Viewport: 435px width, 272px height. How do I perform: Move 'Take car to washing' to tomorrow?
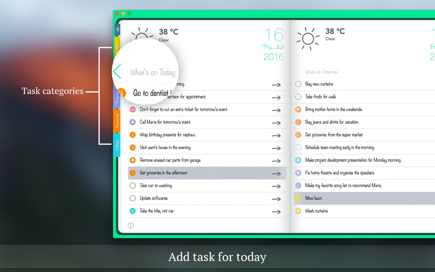276,186
